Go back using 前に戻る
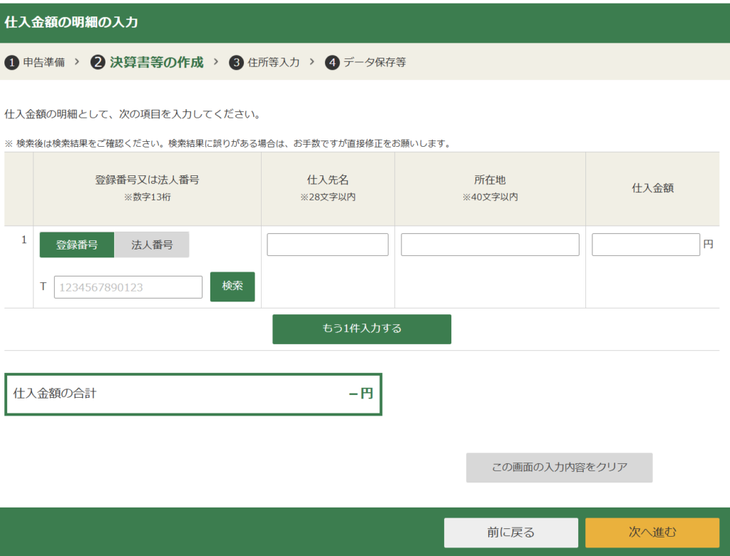This screenshot has height=556, width=730. pyautogui.click(x=511, y=532)
